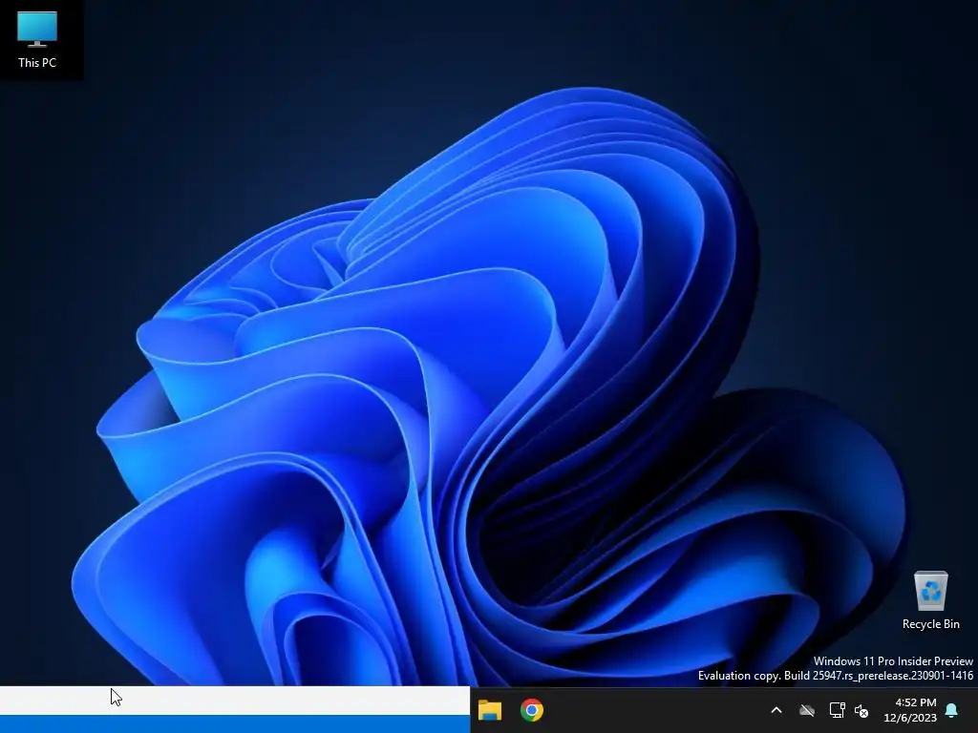
Task: Open the OneDrive tray icon
Action: (x=807, y=710)
